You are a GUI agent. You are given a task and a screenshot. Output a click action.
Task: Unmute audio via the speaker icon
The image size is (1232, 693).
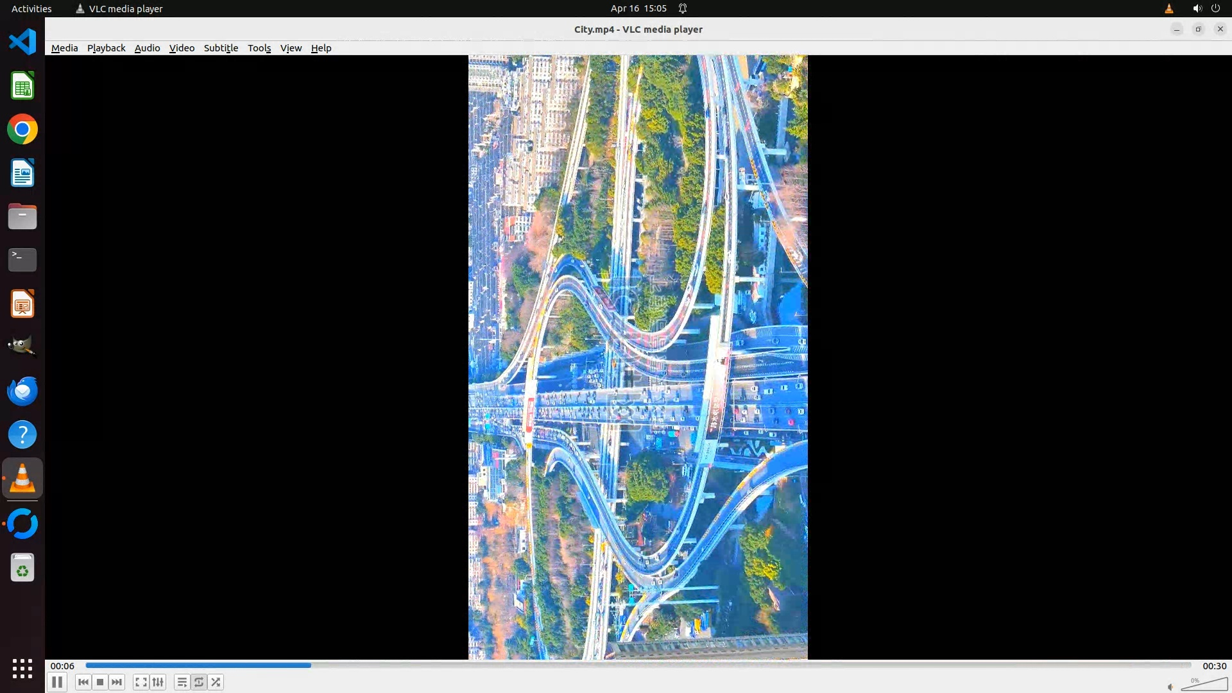point(1170,687)
